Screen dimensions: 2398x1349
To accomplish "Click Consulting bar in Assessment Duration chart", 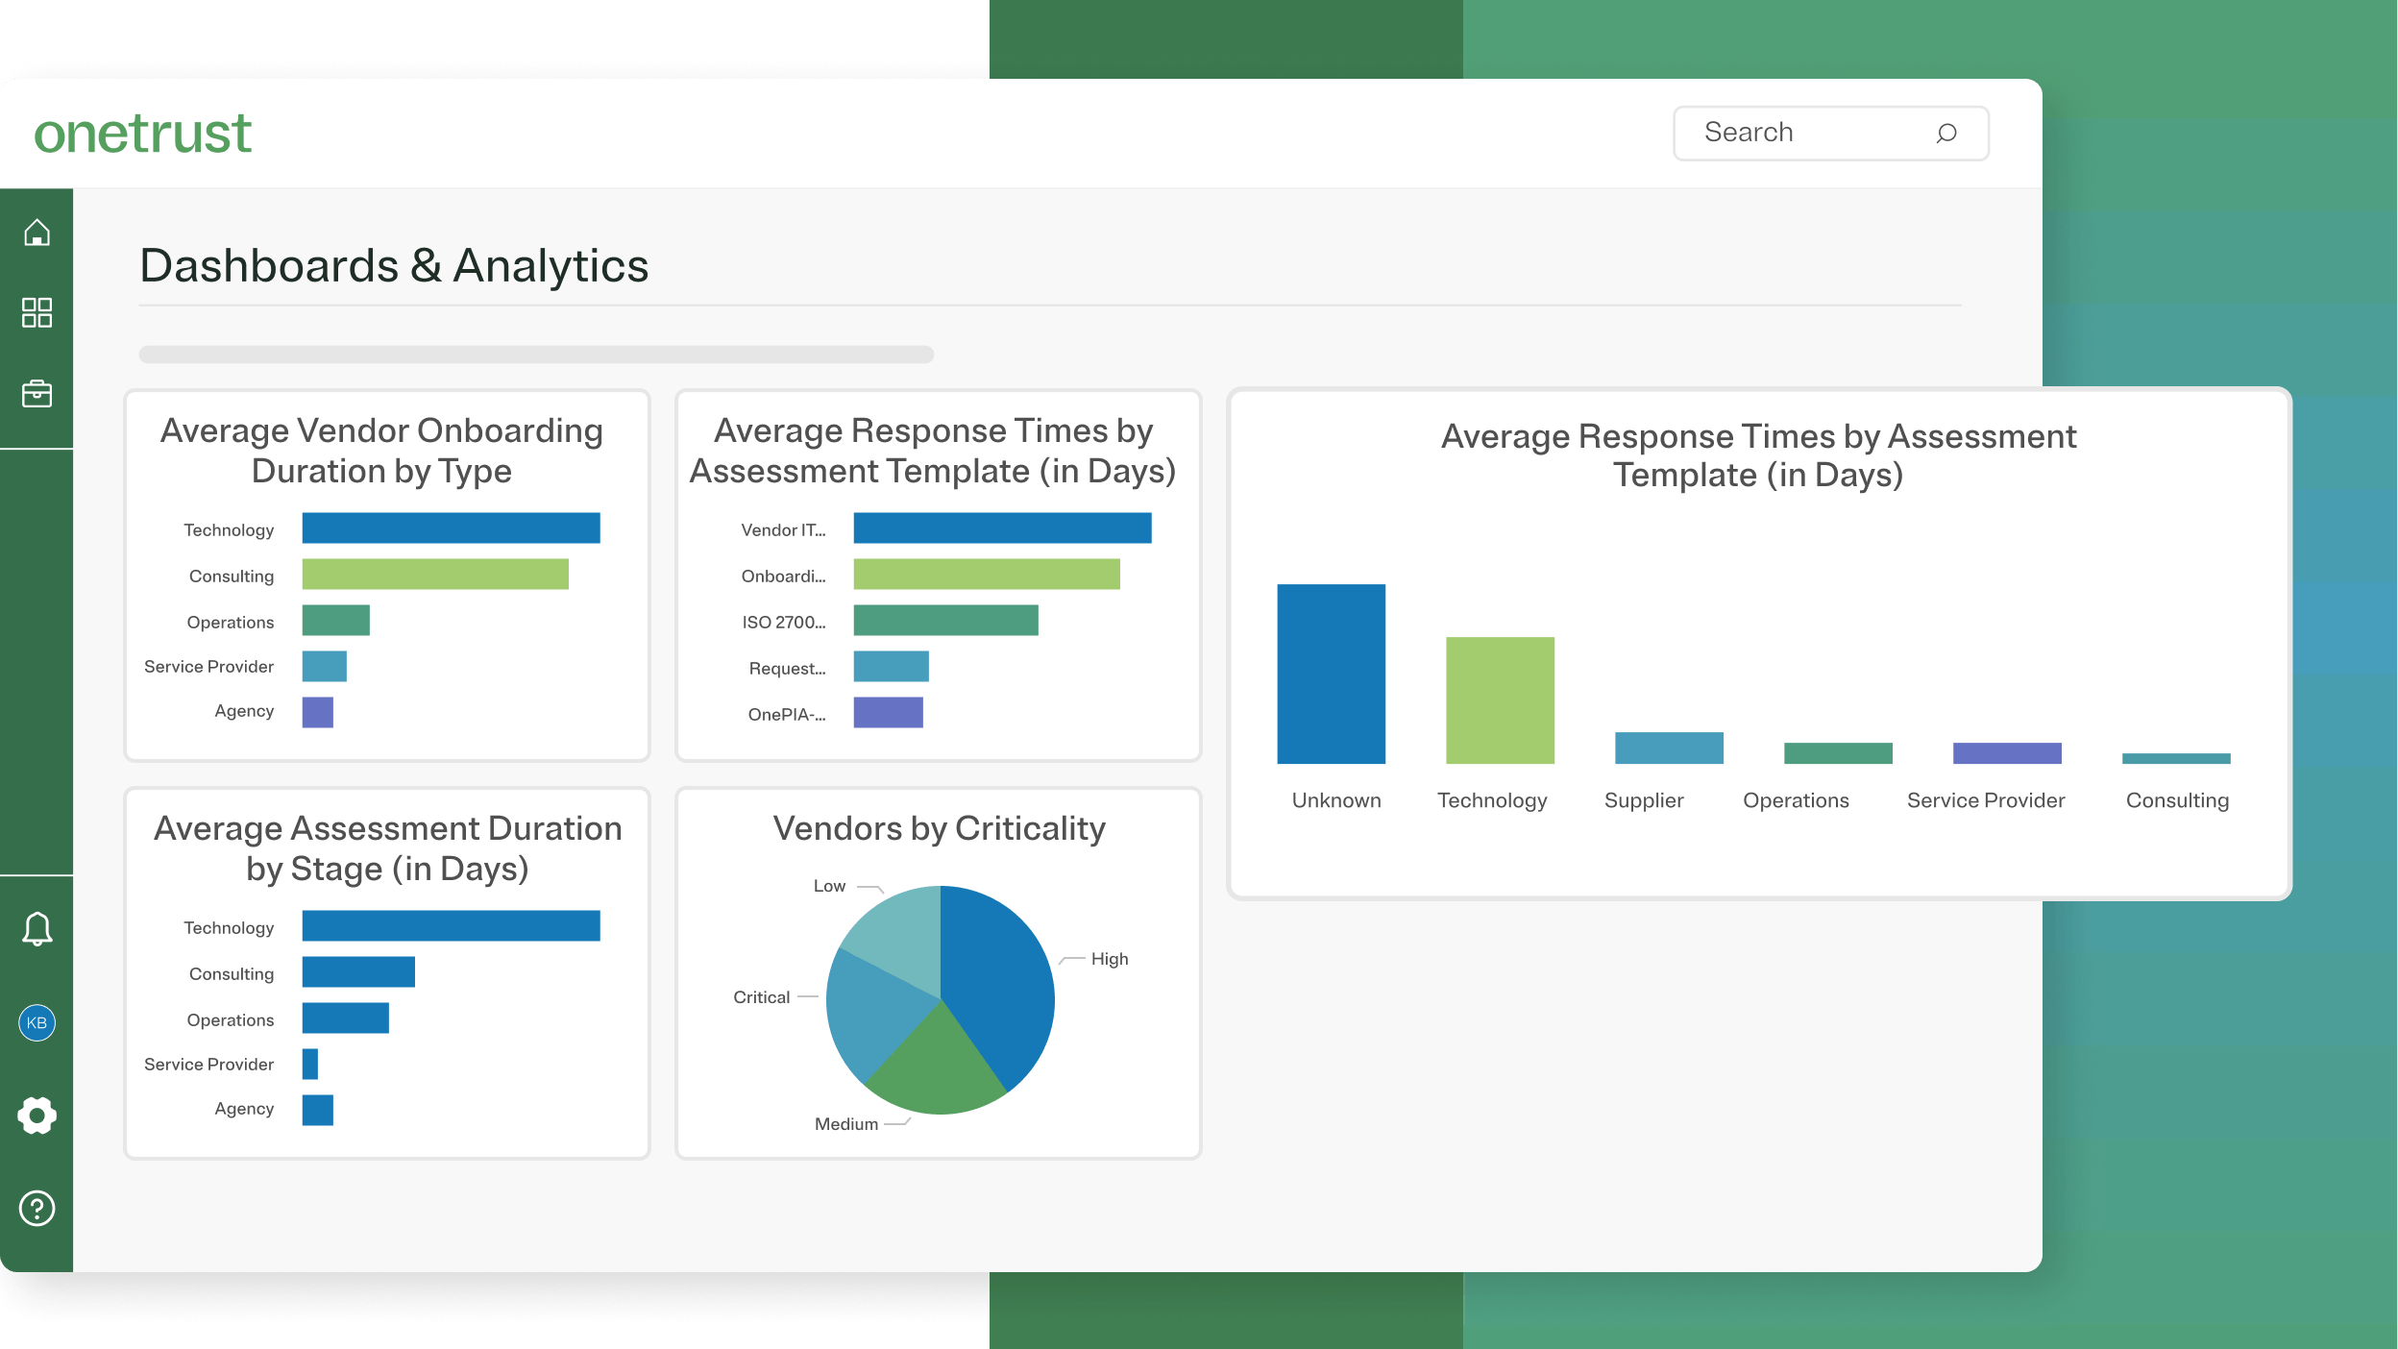I will point(358,971).
